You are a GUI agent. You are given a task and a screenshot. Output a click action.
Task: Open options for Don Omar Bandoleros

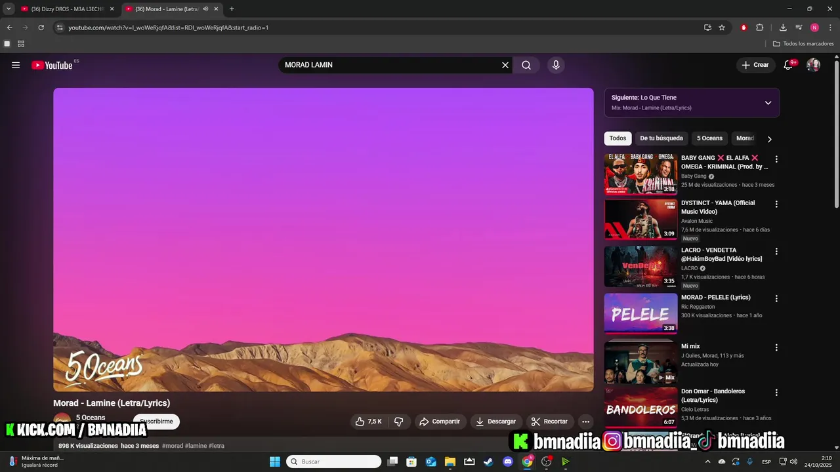coord(776,393)
